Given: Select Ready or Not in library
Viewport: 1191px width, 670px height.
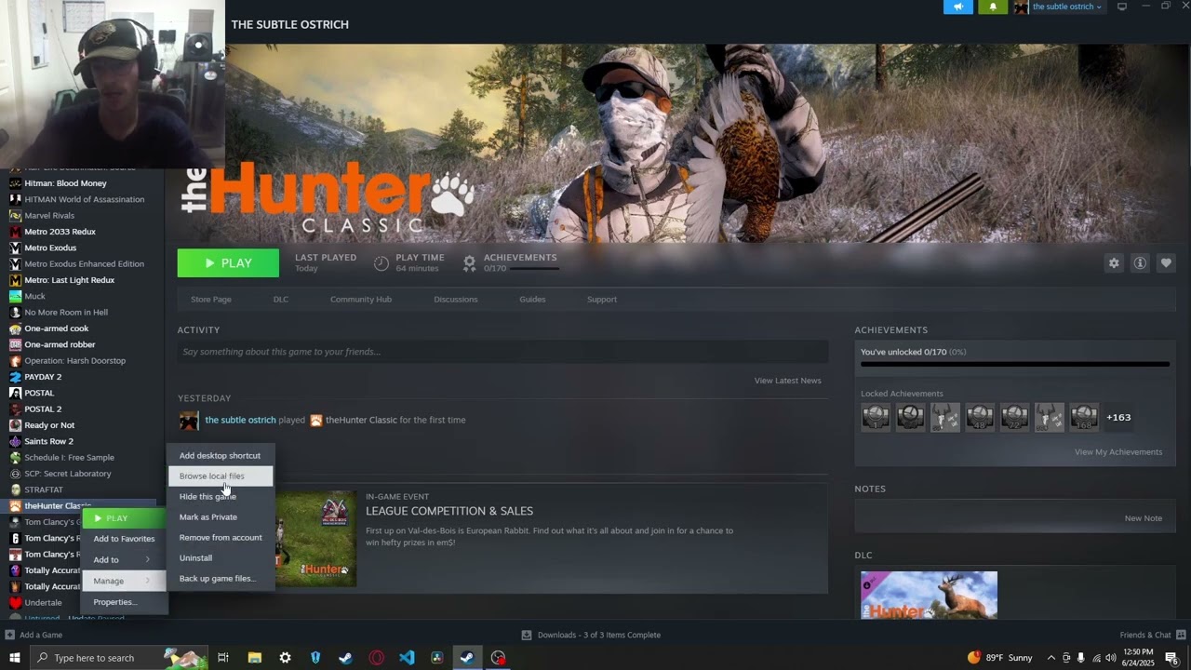Looking at the screenshot, I should click(x=49, y=425).
